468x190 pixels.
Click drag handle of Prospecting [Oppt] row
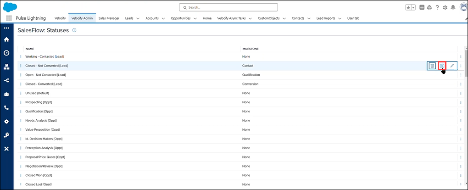[x=21, y=102]
